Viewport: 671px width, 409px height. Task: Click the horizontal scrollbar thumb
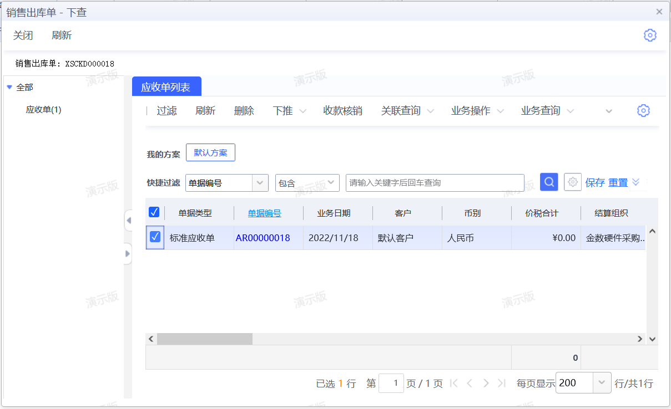pos(205,339)
